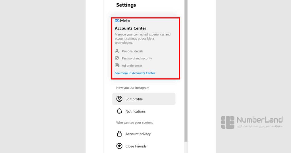
Task: Open the Notifications settings item
Action: [144, 111]
